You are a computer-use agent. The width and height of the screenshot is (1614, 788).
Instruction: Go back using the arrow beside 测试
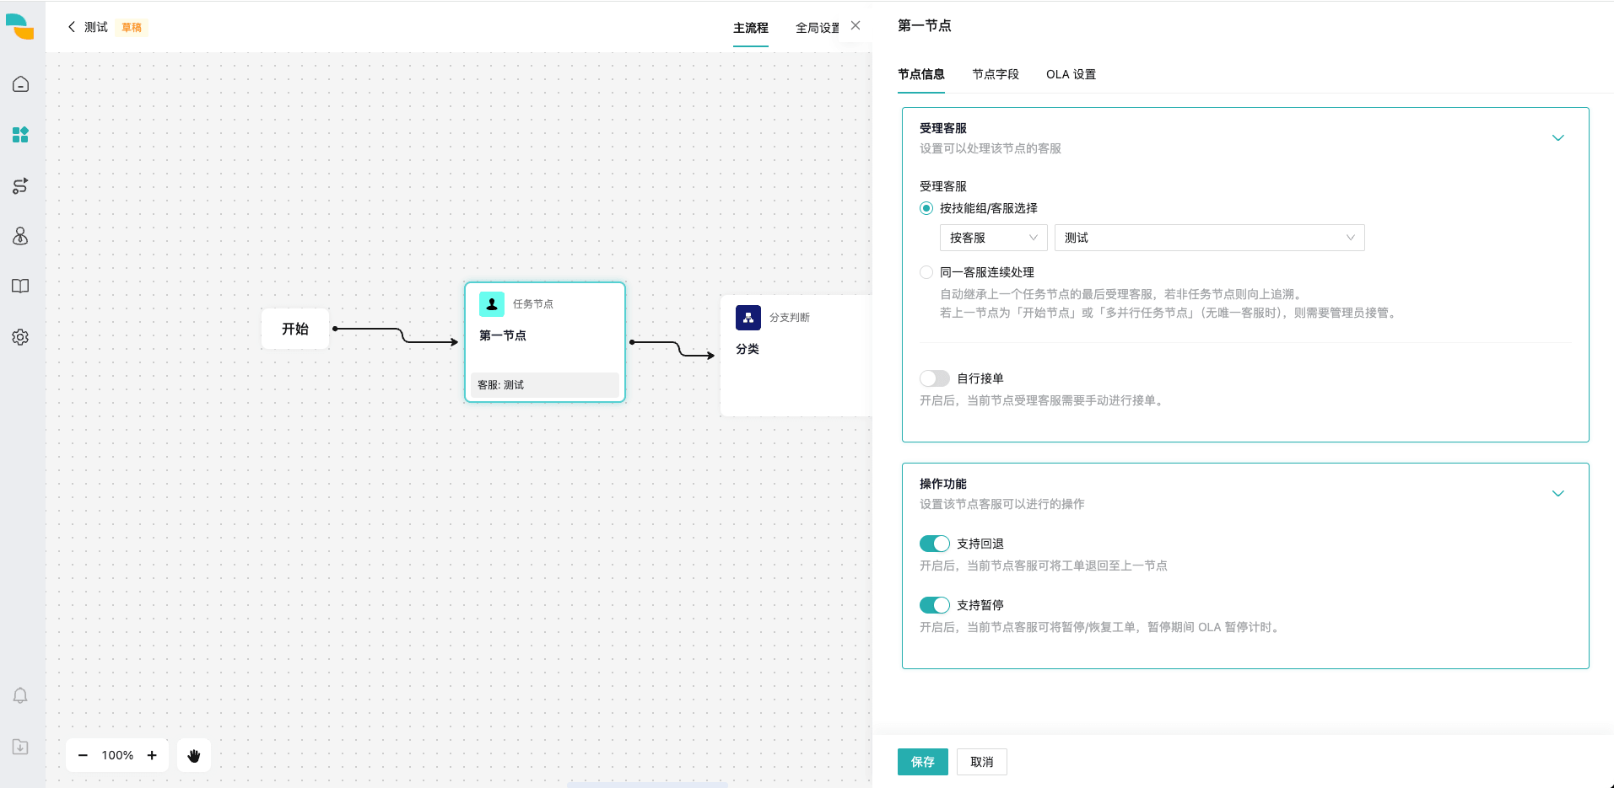72,27
